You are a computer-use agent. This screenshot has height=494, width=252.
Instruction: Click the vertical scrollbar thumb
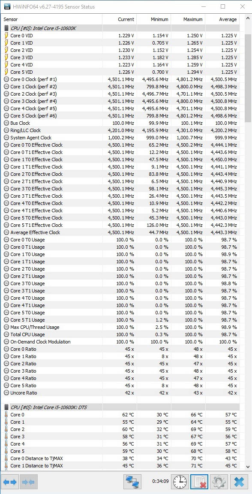tap(248, 78)
